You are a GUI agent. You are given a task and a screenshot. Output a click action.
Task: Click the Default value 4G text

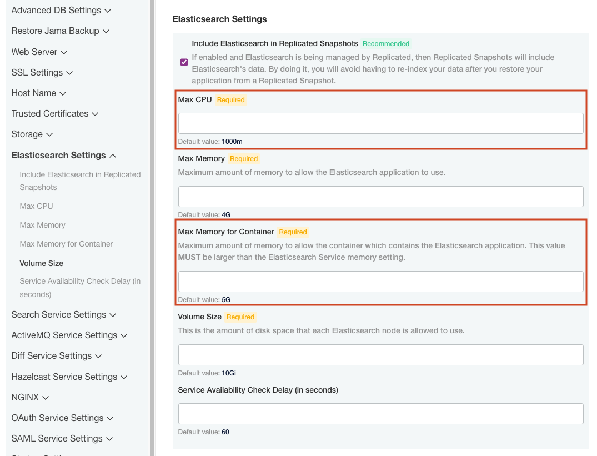[204, 215]
